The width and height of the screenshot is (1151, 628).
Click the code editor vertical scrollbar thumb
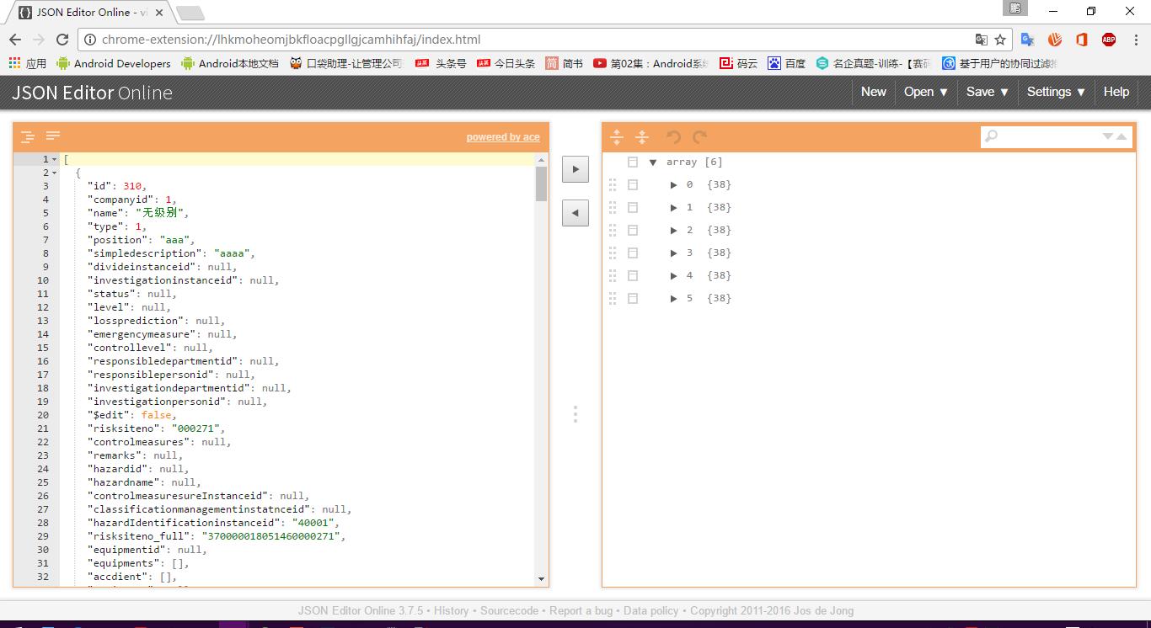click(x=541, y=184)
